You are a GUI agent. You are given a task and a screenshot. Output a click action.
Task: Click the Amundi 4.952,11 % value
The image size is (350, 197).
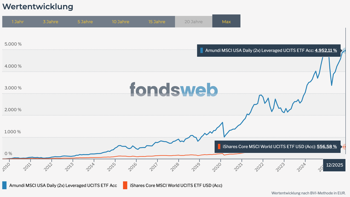326,50
